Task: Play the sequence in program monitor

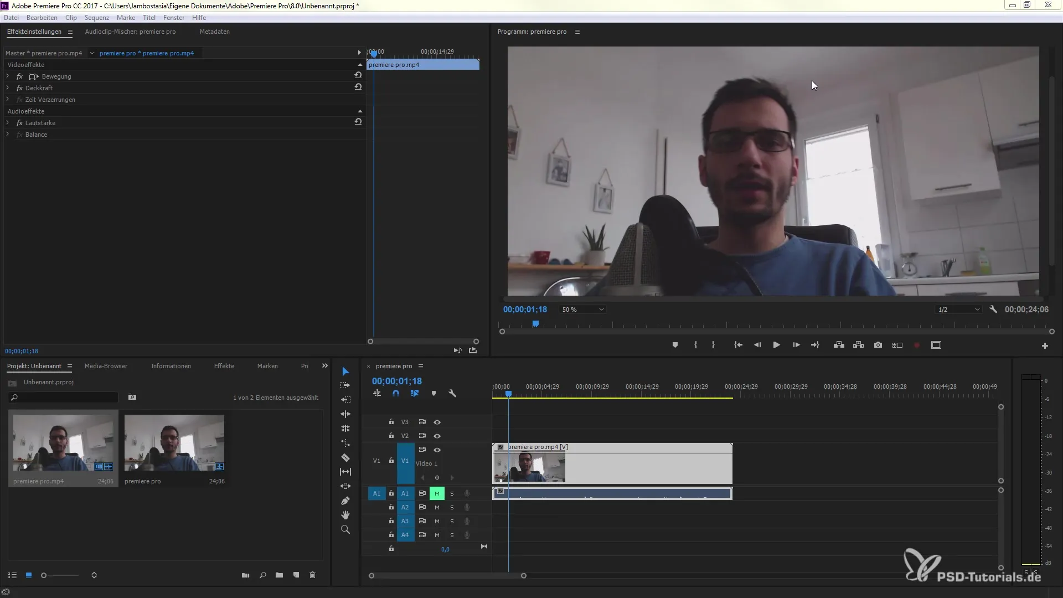Action: click(x=776, y=345)
